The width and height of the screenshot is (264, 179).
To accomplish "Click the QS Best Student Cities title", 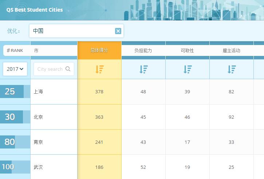I will click(35, 10).
